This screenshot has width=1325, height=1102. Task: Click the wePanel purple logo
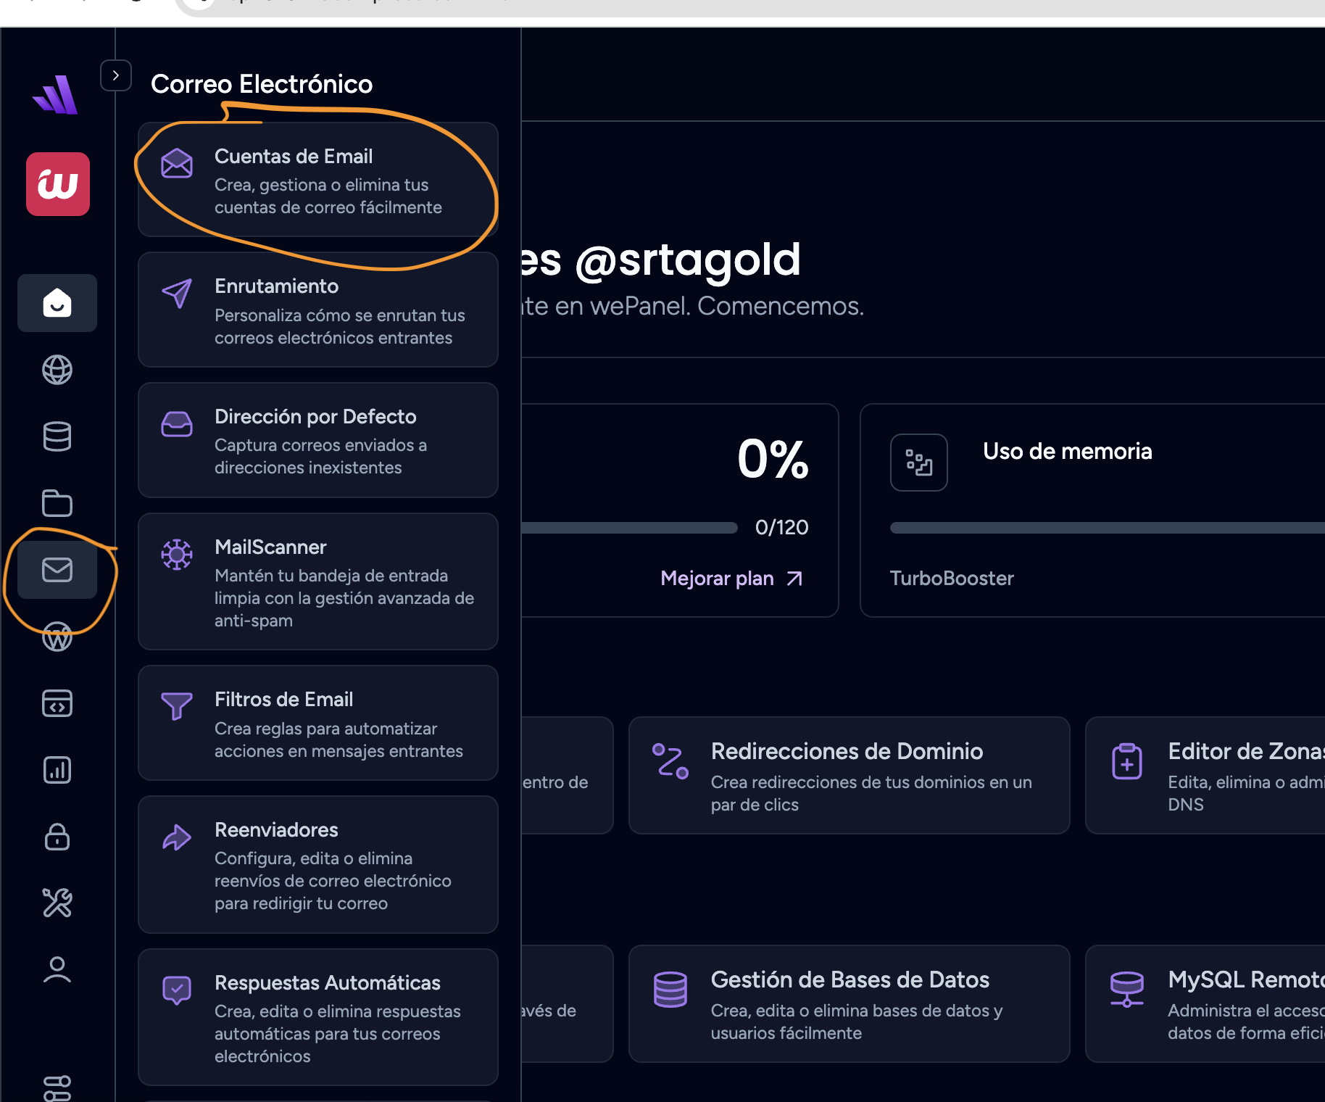pos(56,95)
